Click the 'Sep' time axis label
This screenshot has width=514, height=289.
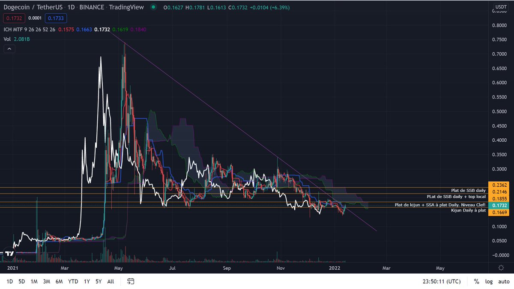click(x=227, y=268)
